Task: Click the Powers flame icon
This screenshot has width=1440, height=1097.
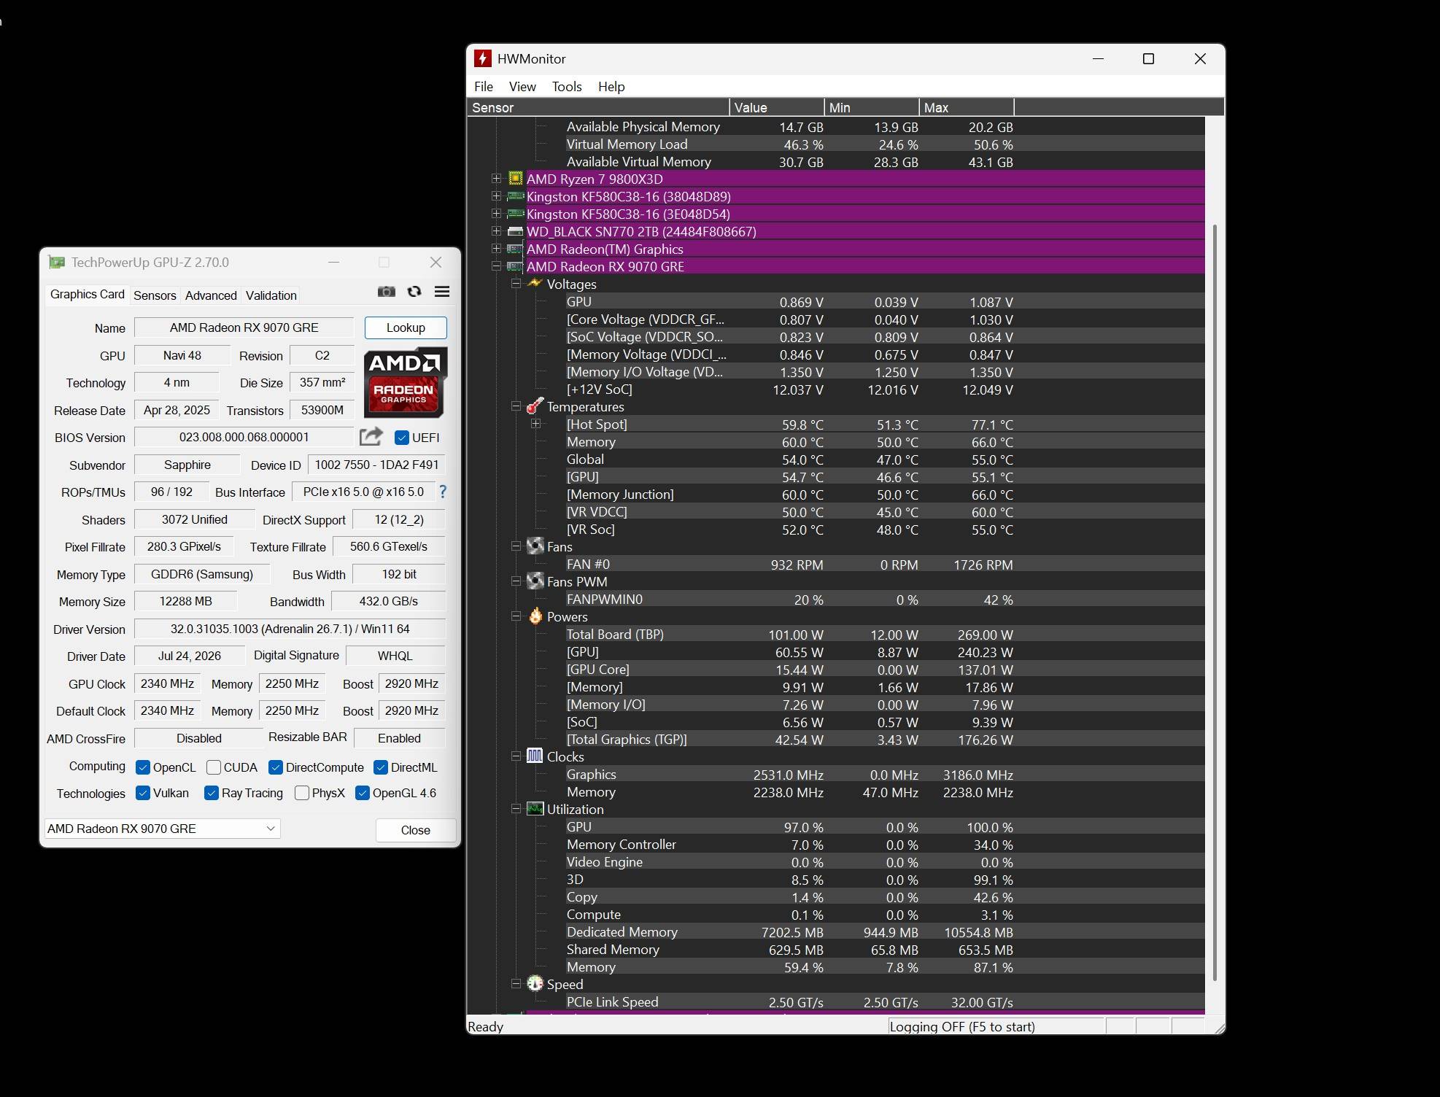Action: [x=535, y=616]
